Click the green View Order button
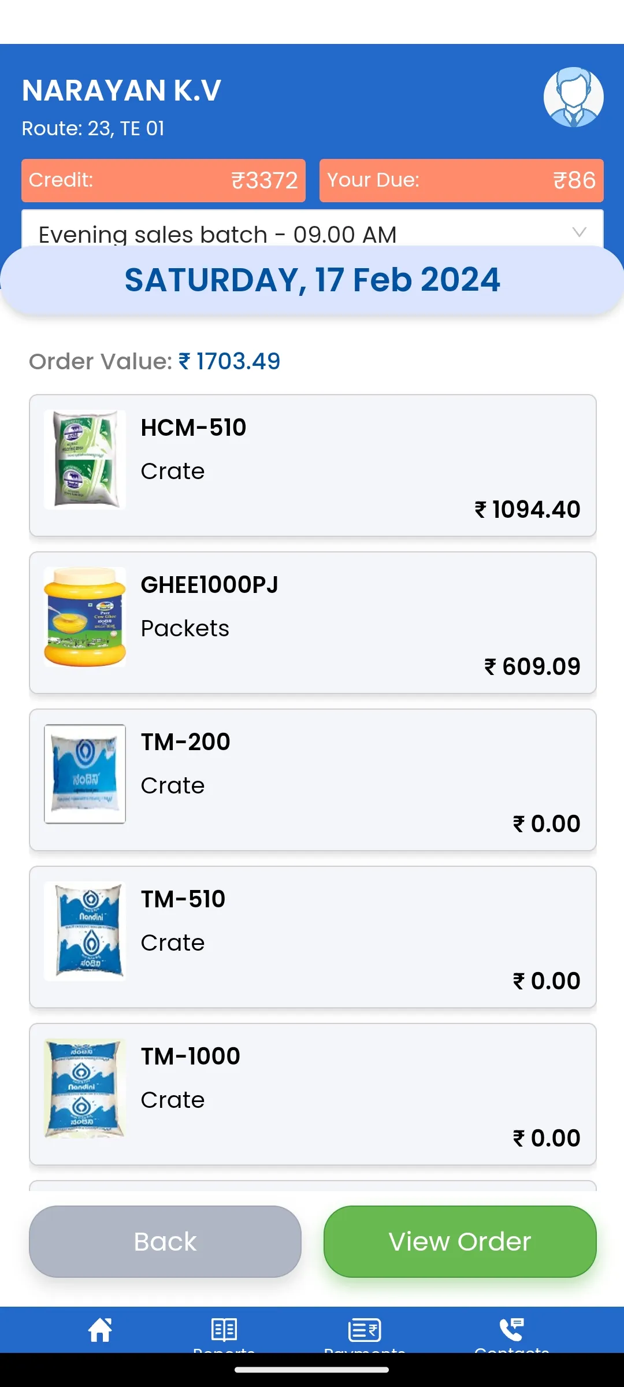The width and height of the screenshot is (624, 1387). coord(460,1241)
